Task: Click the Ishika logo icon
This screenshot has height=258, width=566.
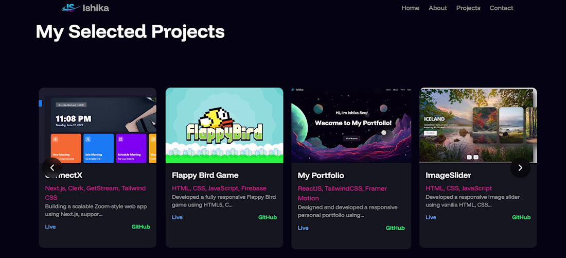Action: click(71, 8)
